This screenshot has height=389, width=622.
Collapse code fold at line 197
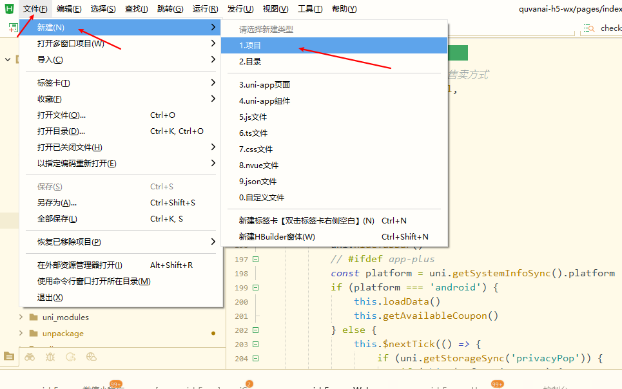pyautogui.click(x=255, y=260)
